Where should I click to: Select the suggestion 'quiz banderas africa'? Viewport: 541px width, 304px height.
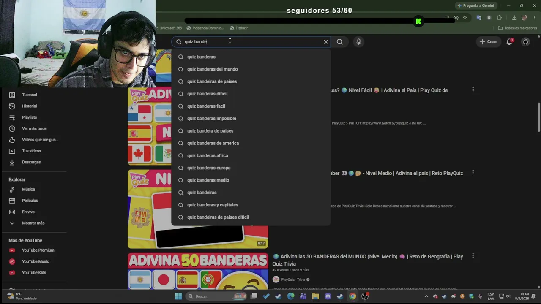[251, 155]
